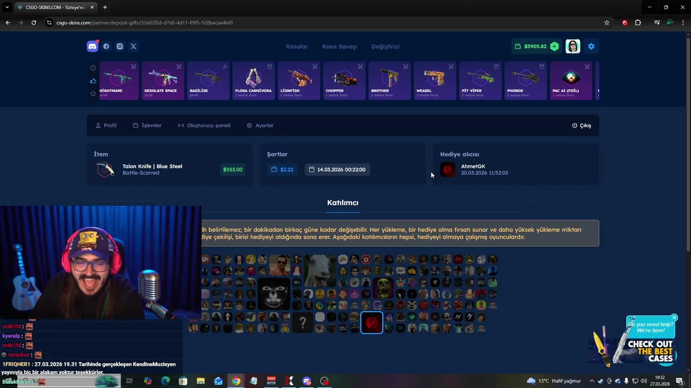
Task: Open Microsoft Edge from the taskbar
Action: 166,381
